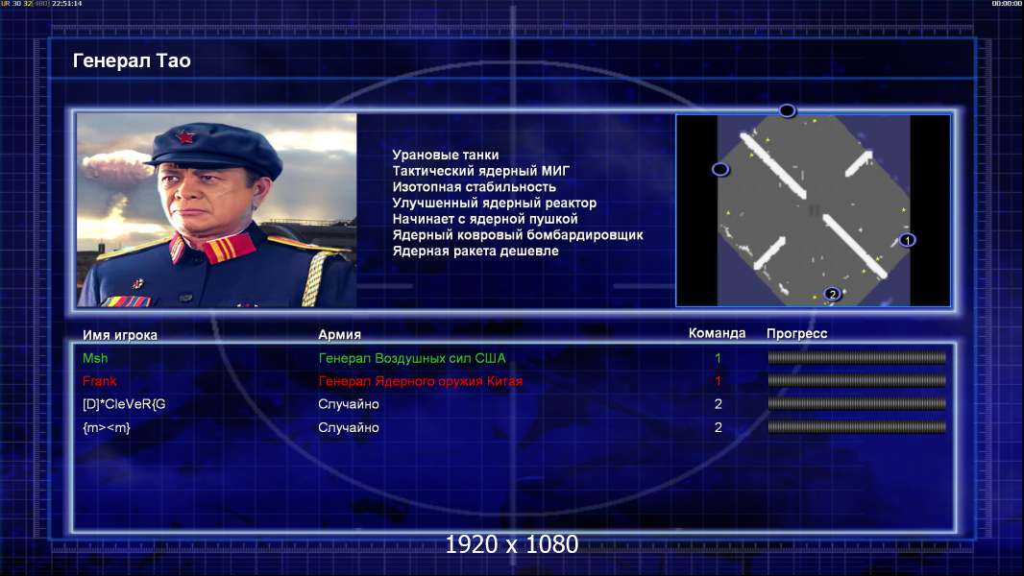Click 'Случайно' army in {m><m} row
This screenshot has width=1024, height=576.
coord(349,428)
